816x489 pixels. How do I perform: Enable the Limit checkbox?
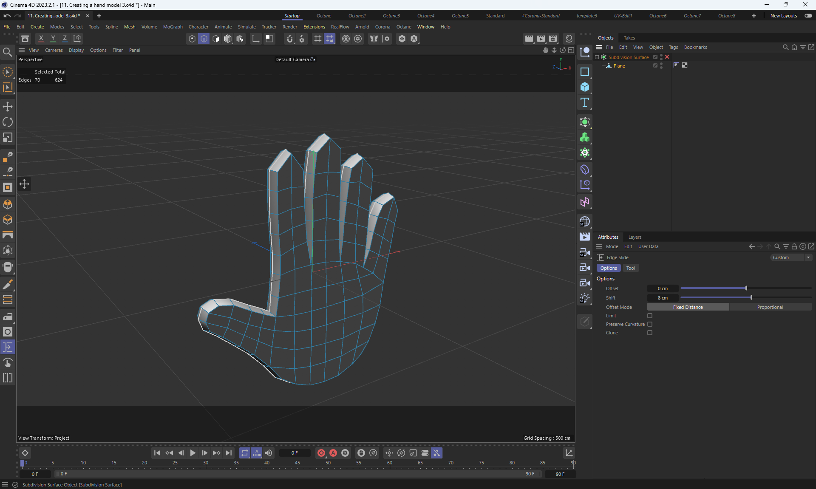[x=650, y=316]
